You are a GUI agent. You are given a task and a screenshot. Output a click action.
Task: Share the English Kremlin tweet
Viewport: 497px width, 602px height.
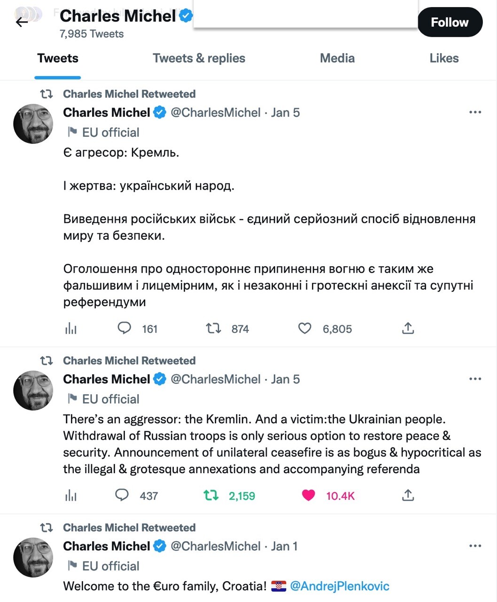tap(408, 495)
